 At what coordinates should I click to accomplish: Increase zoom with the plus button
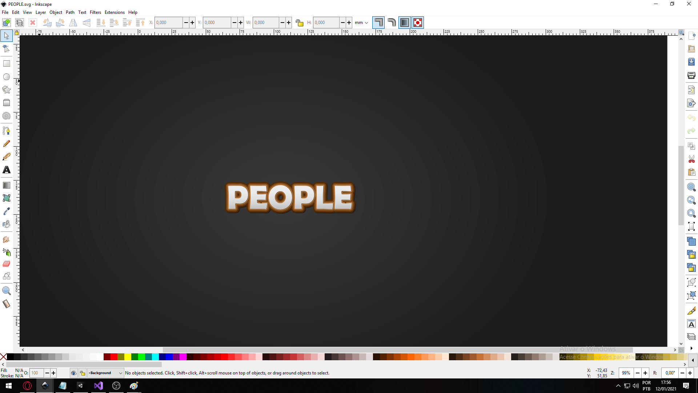tap(645, 373)
